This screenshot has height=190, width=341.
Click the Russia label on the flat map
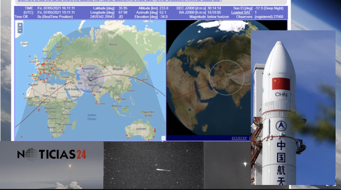(113, 44)
